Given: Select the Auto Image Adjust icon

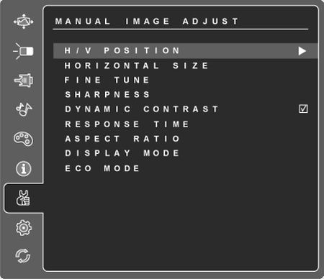Looking at the screenshot, I should tap(23, 22).
